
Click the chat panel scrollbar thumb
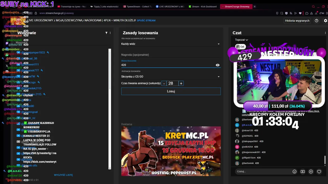[x=325, y=160]
